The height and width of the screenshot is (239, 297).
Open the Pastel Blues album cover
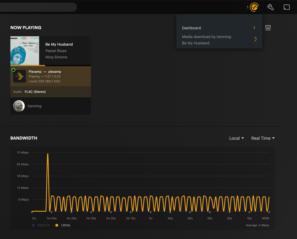pyautogui.click(x=25, y=51)
